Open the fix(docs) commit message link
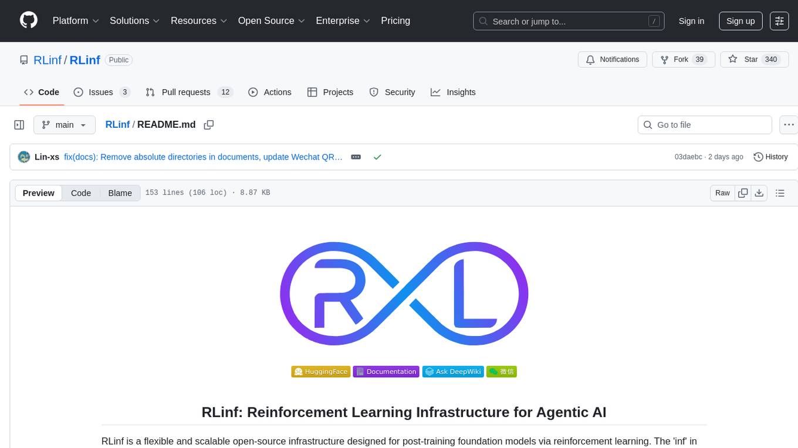Screen dimensions: 798x448 [x=203, y=157]
